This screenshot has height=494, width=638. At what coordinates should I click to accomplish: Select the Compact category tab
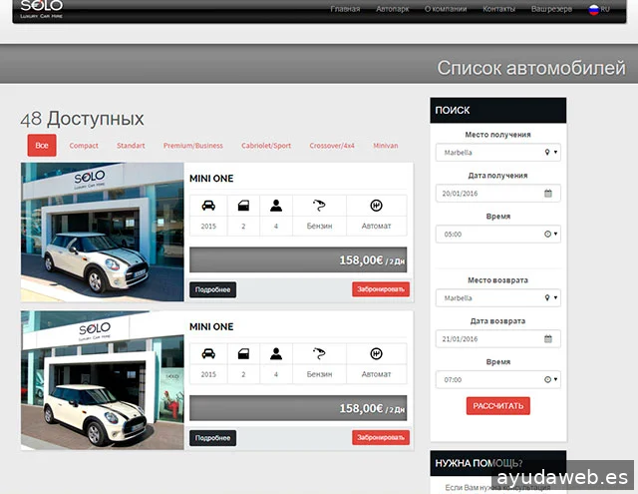point(84,146)
